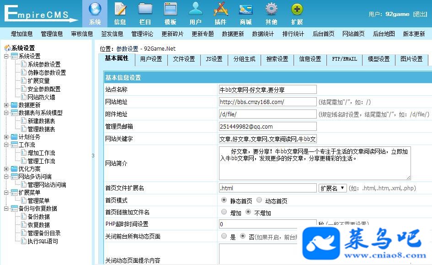This screenshot has height=265, width=432.
Task: Open the 系统 globe icon
Action: click(95, 9)
